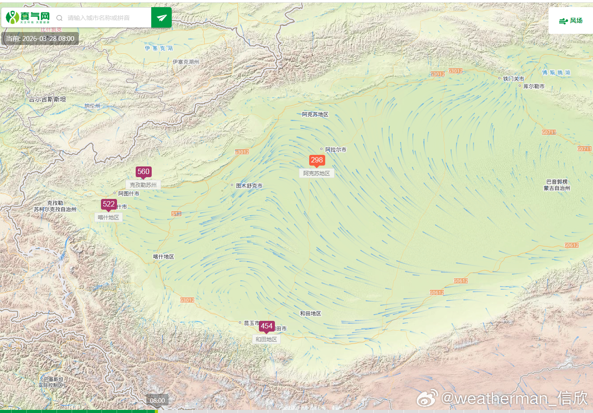The height and width of the screenshot is (413, 593).
Task: Click the 铁门关市 city label
Action: click(x=513, y=78)
